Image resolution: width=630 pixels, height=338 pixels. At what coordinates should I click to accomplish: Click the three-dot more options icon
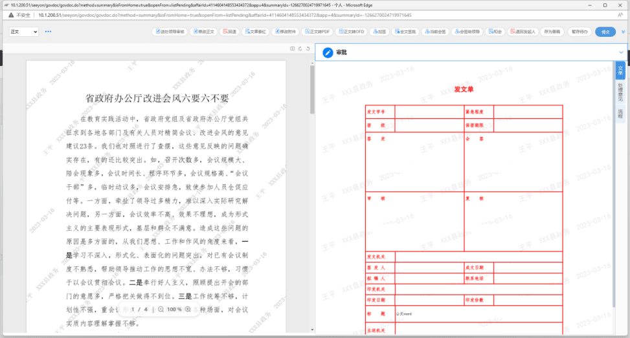(x=48, y=31)
